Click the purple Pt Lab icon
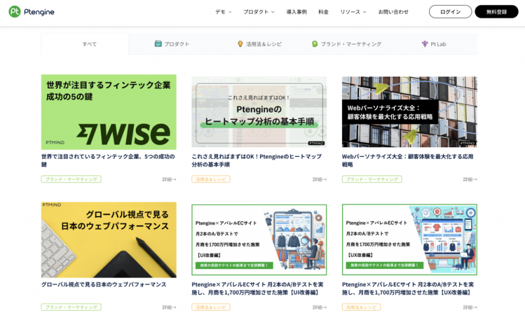Image resolution: width=525 pixels, height=320 pixels. coord(425,44)
